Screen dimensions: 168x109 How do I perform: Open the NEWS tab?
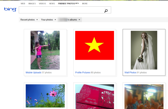pos(52,4)
